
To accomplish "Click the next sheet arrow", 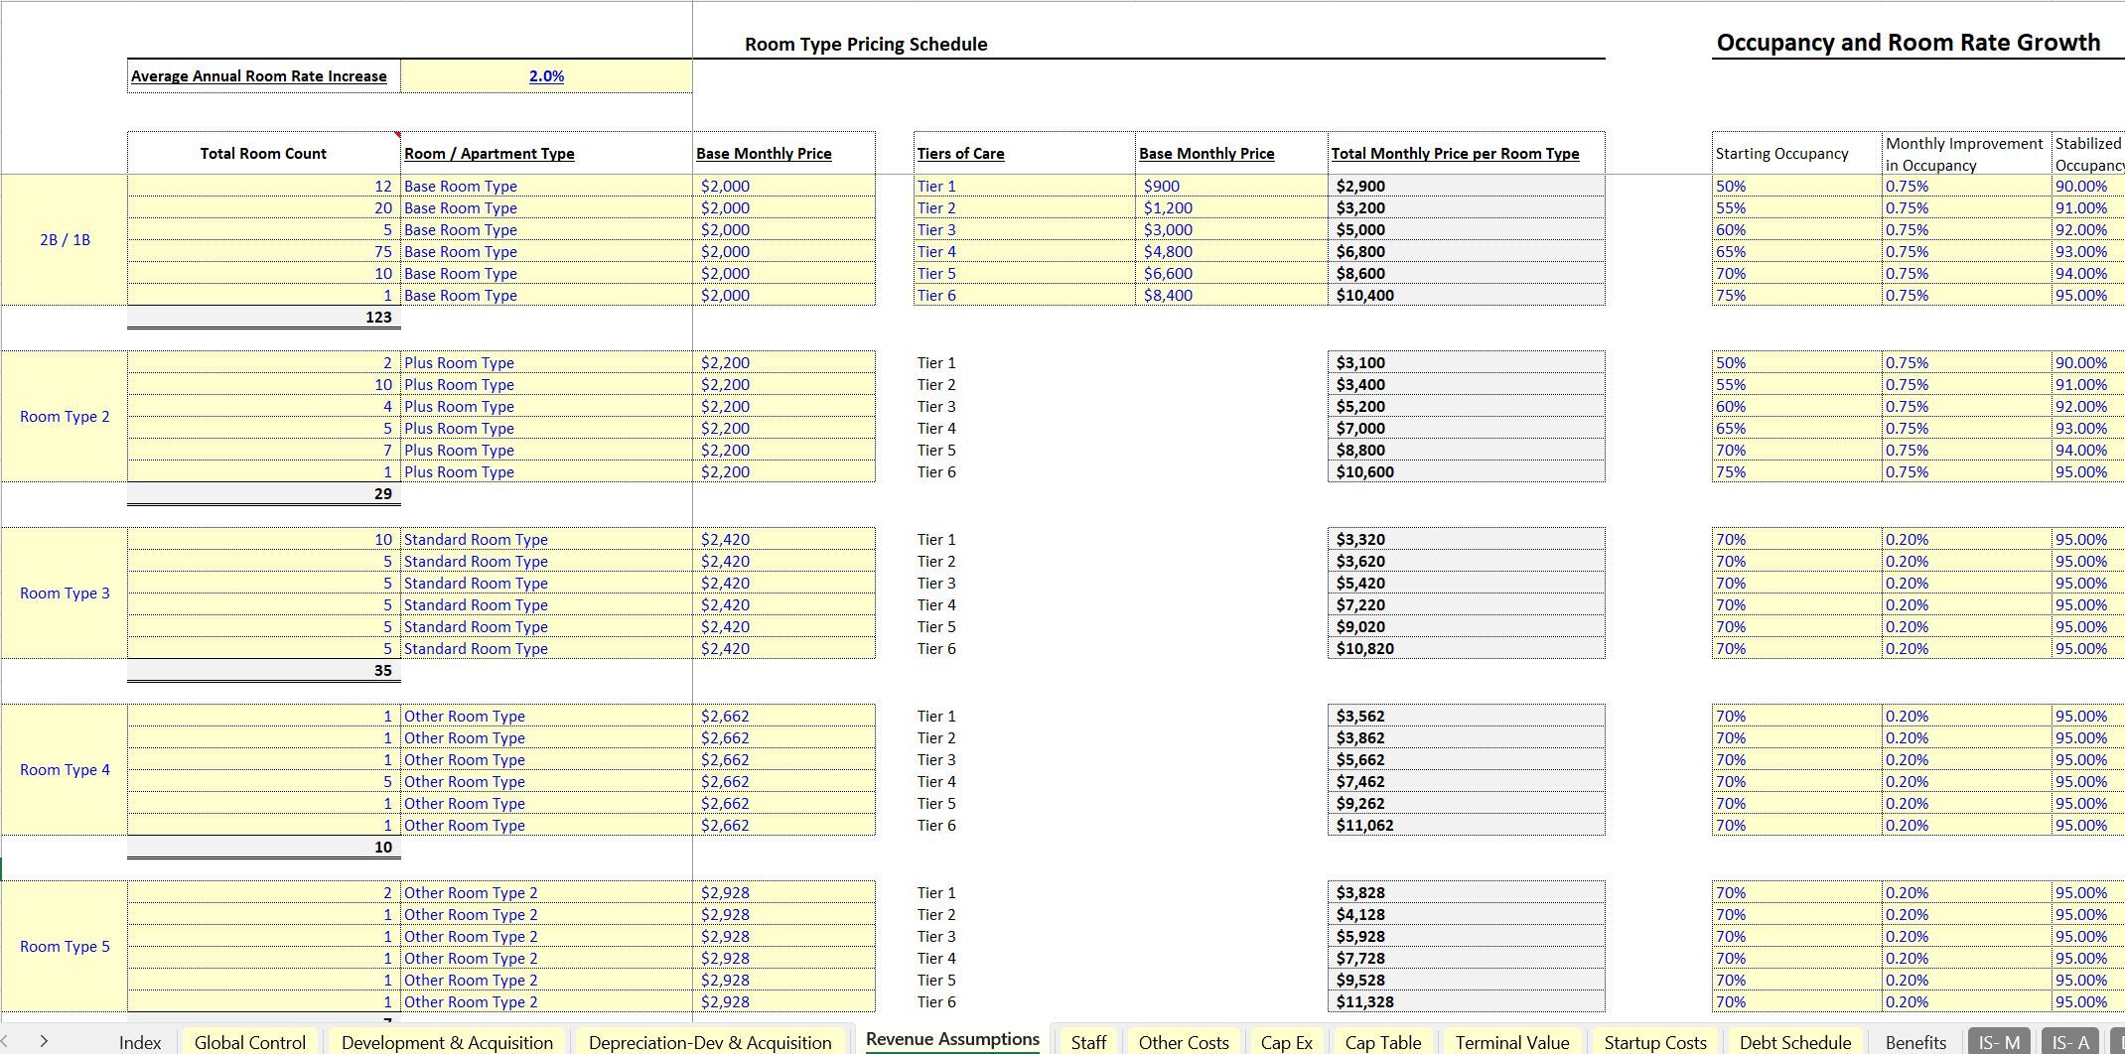I will (x=44, y=1041).
